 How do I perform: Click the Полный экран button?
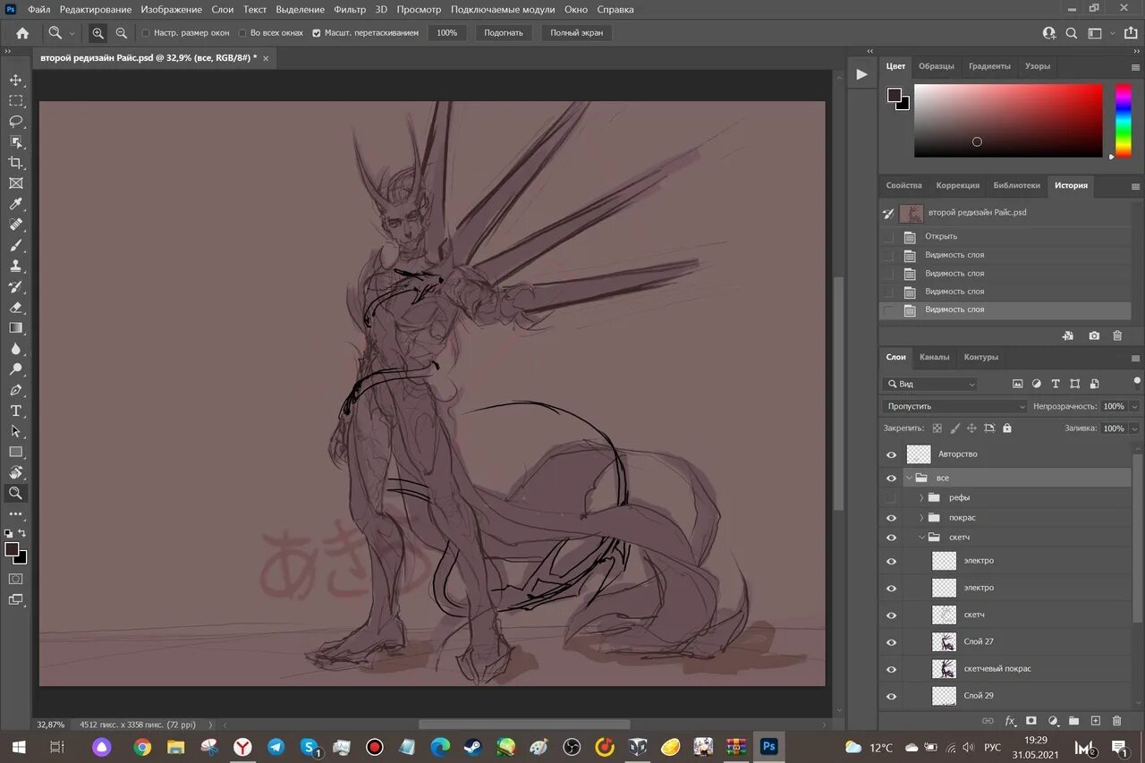coord(576,33)
